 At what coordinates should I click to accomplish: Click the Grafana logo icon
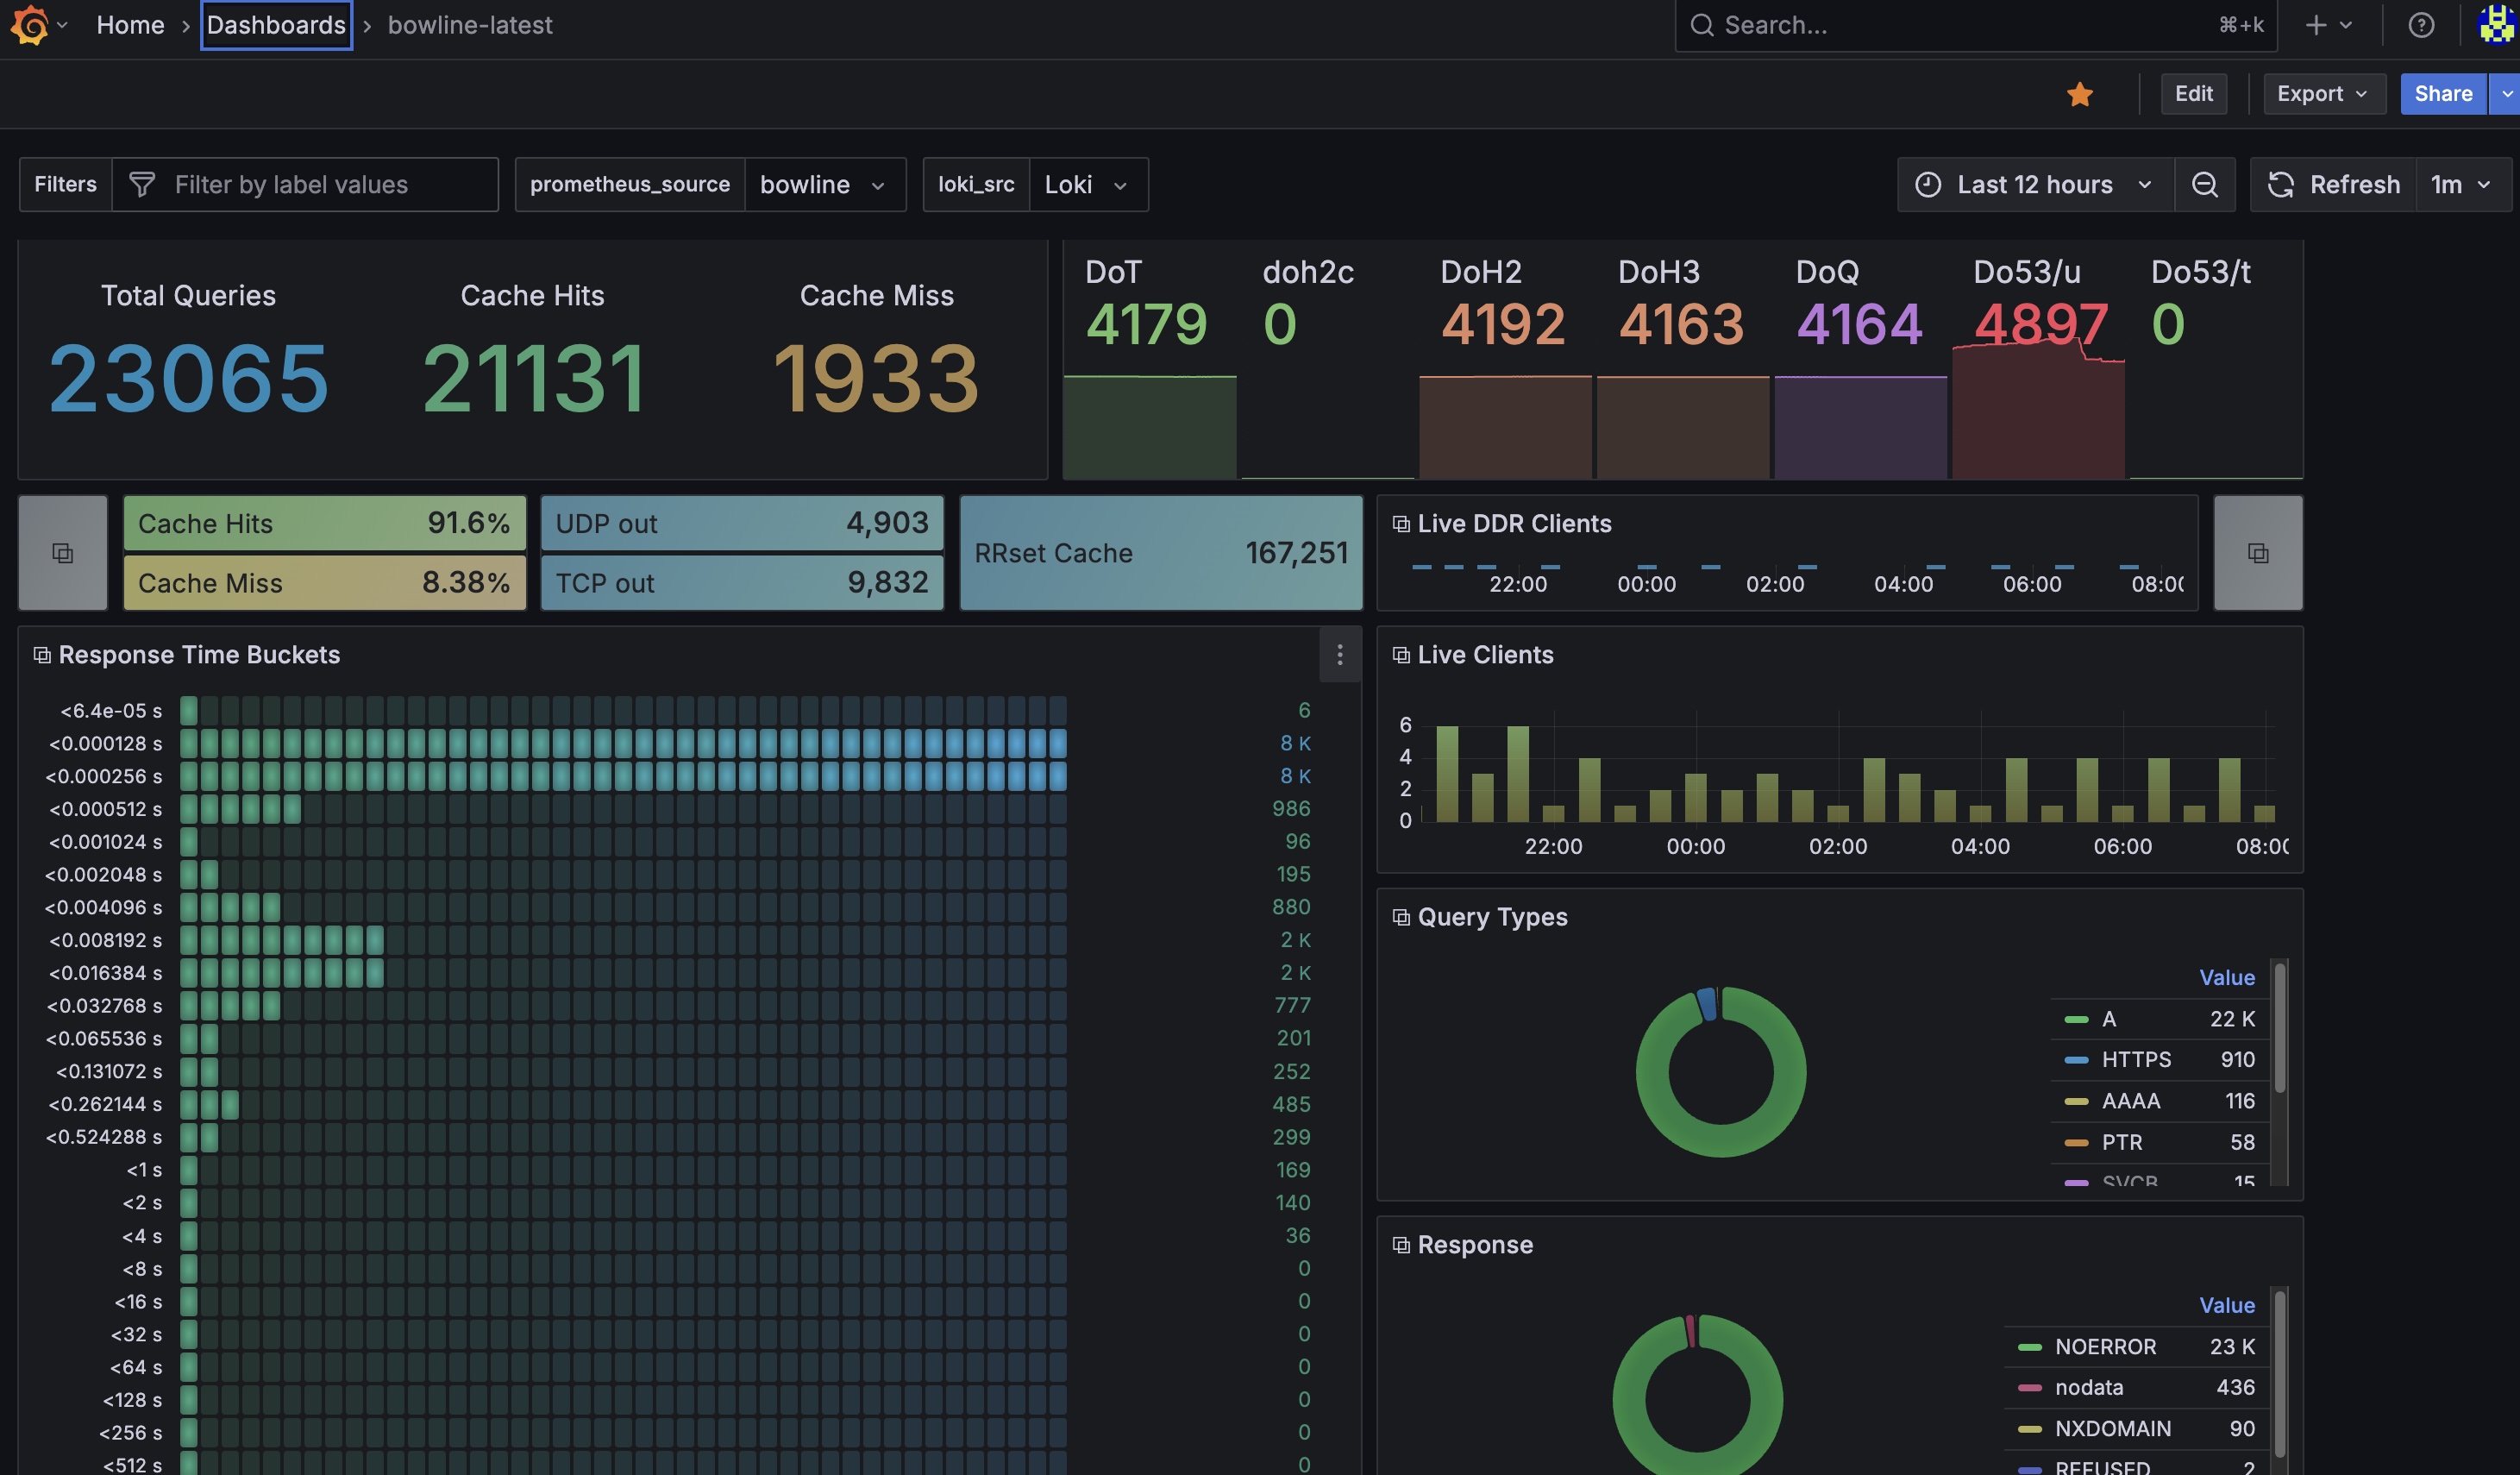(30, 25)
